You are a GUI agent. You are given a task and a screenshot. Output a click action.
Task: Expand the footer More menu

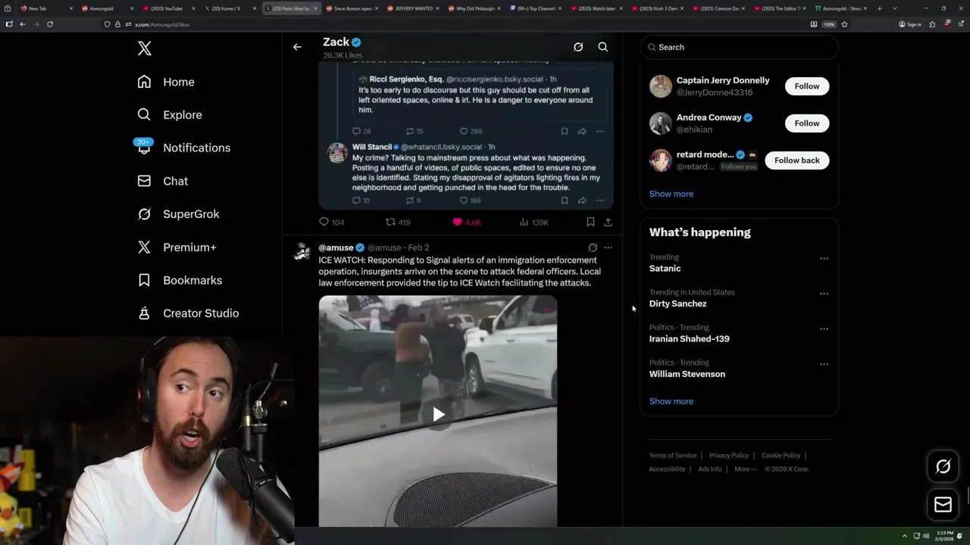click(x=745, y=469)
